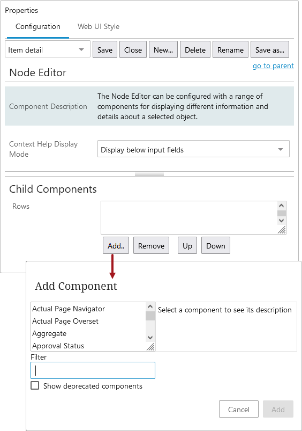302x431 pixels.
Task: Cancel the Add Component dialog
Action: tap(239, 410)
